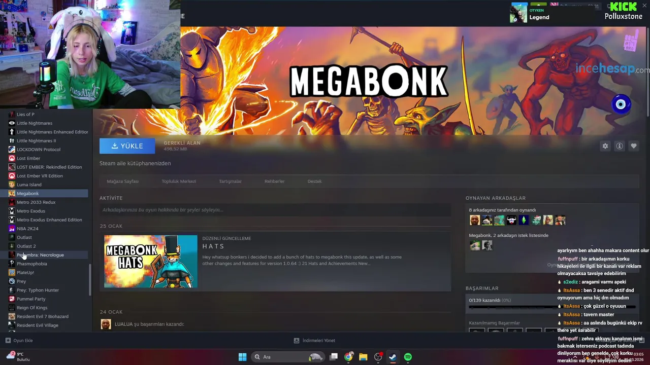The height and width of the screenshot is (365, 650).
Task: Click first friend avatar who played Megabonk
Action: (x=475, y=220)
